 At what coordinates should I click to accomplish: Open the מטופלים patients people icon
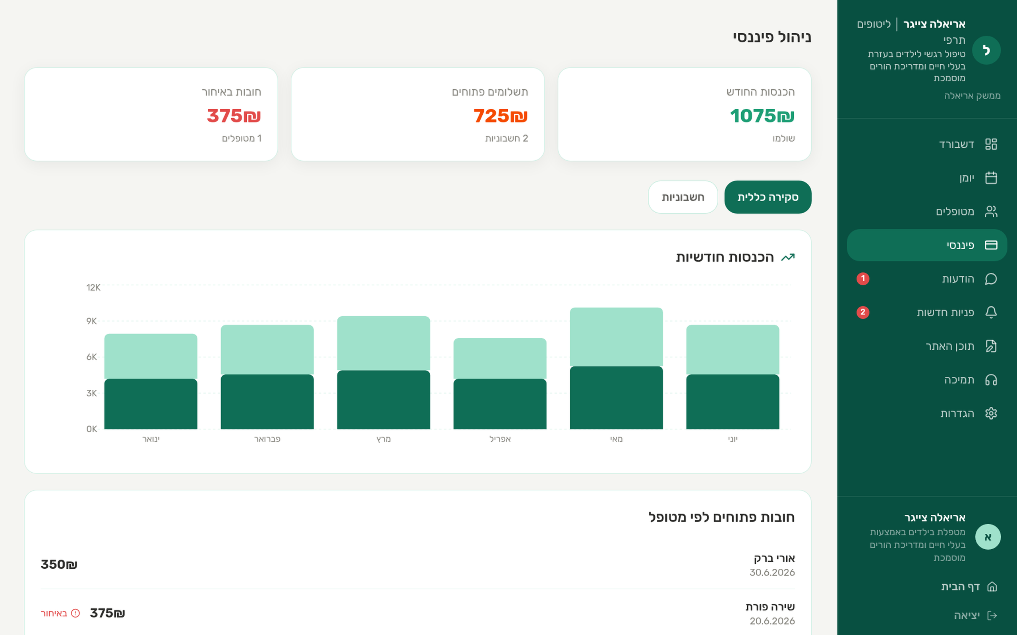(990, 211)
